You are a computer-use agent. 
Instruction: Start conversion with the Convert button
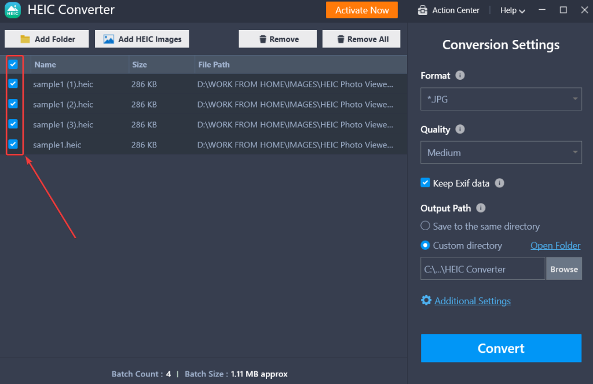tap(501, 348)
